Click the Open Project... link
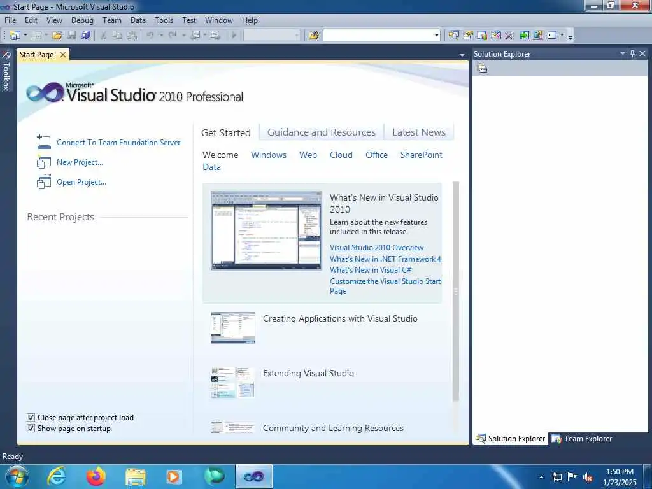Screen dimensions: 652x489 81,182
